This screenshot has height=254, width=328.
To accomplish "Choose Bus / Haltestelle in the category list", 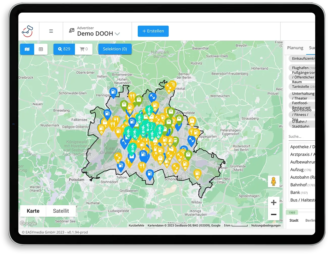I will 303,200.
